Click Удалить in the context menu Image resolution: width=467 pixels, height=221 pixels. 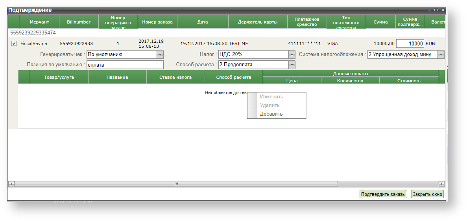click(x=269, y=105)
